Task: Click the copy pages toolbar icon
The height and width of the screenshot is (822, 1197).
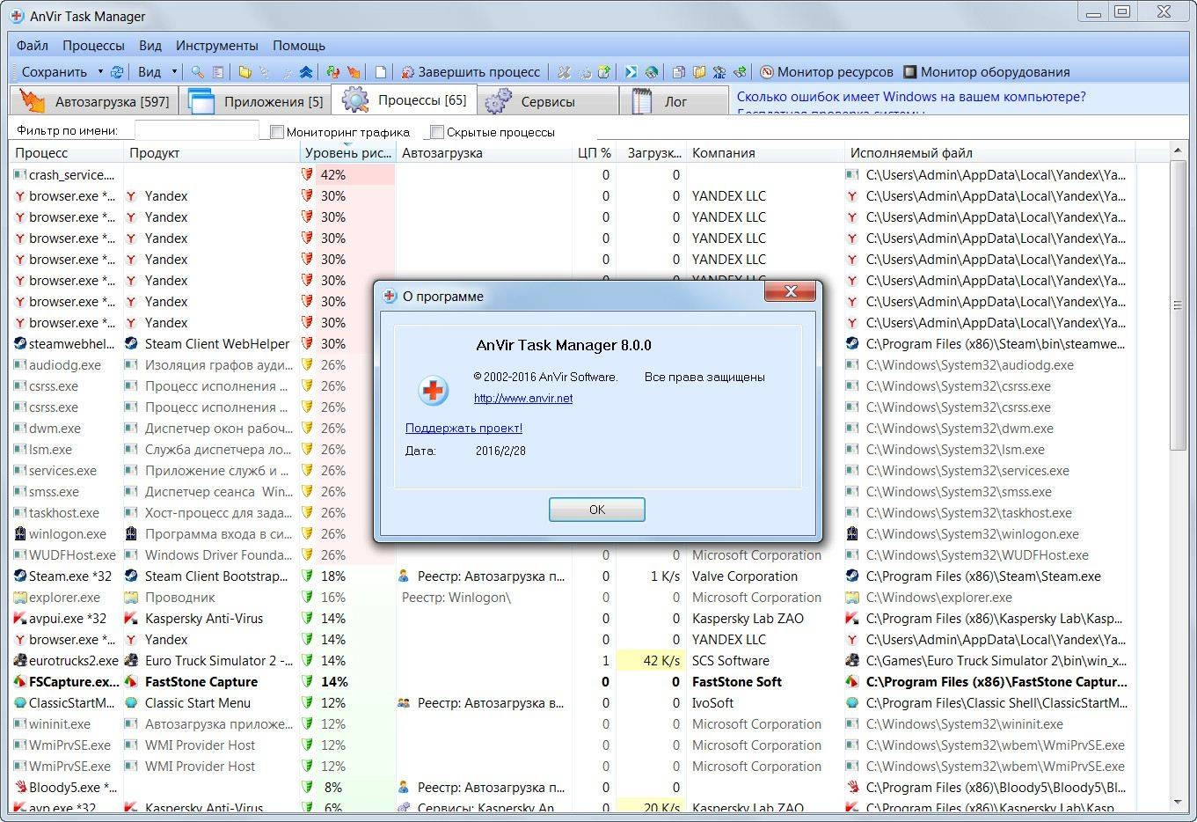Action: click(x=679, y=72)
